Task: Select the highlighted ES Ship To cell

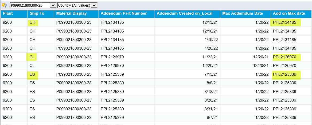Action: click(x=32, y=75)
